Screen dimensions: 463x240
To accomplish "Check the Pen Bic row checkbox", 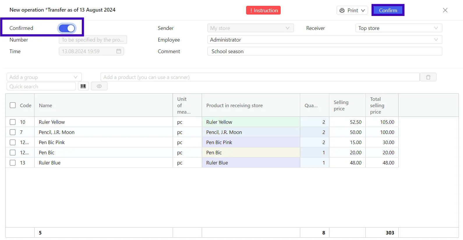I will click(x=13, y=153).
